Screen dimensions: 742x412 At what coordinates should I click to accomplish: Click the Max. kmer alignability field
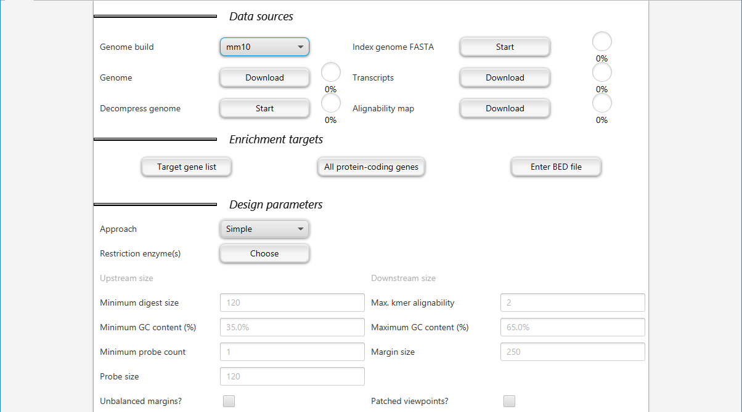pyautogui.click(x=572, y=303)
